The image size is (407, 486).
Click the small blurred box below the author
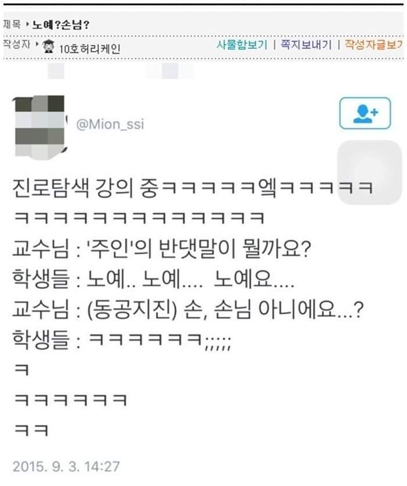coord(56,71)
